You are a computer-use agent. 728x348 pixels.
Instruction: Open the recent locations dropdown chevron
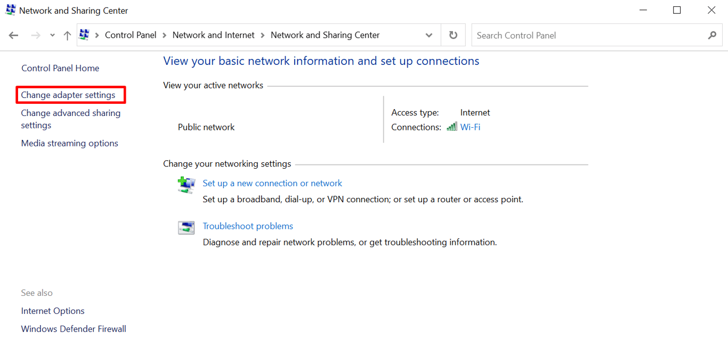(52, 35)
